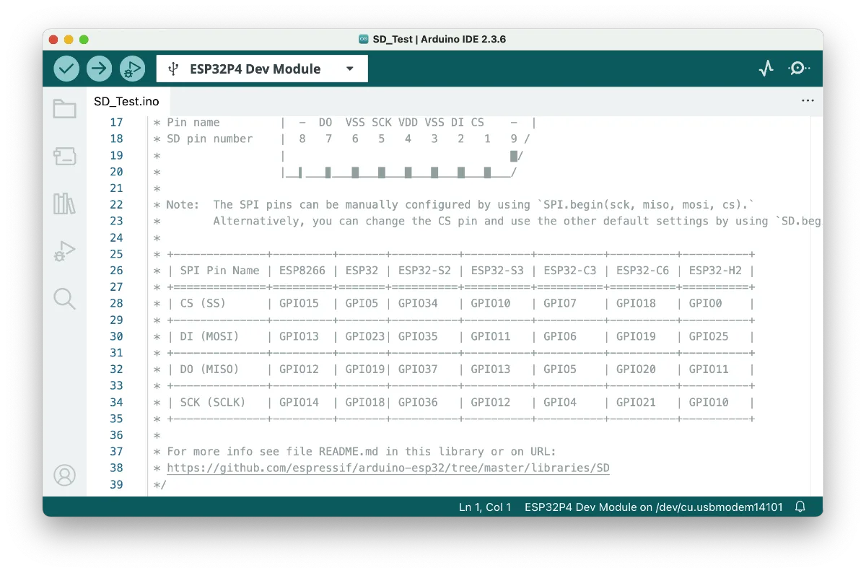Open the Boards Manager panel
Screen dimensions: 866x573
click(65, 156)
